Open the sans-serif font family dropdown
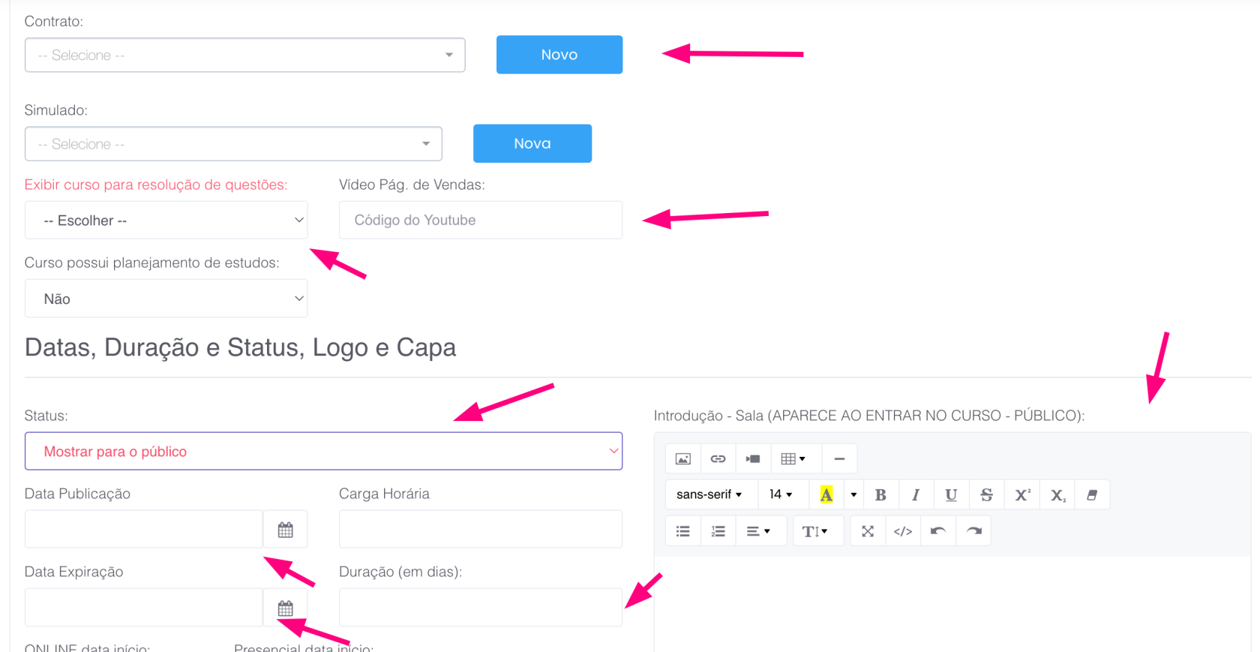 pyautogui.click(x=709, y=494)
